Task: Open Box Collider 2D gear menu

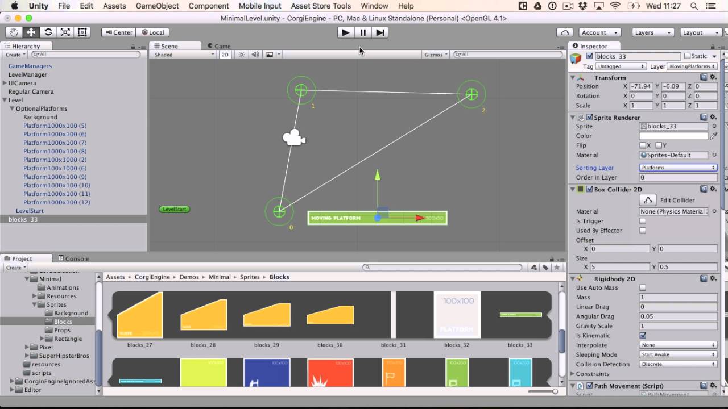Action: tap(713, 189)
